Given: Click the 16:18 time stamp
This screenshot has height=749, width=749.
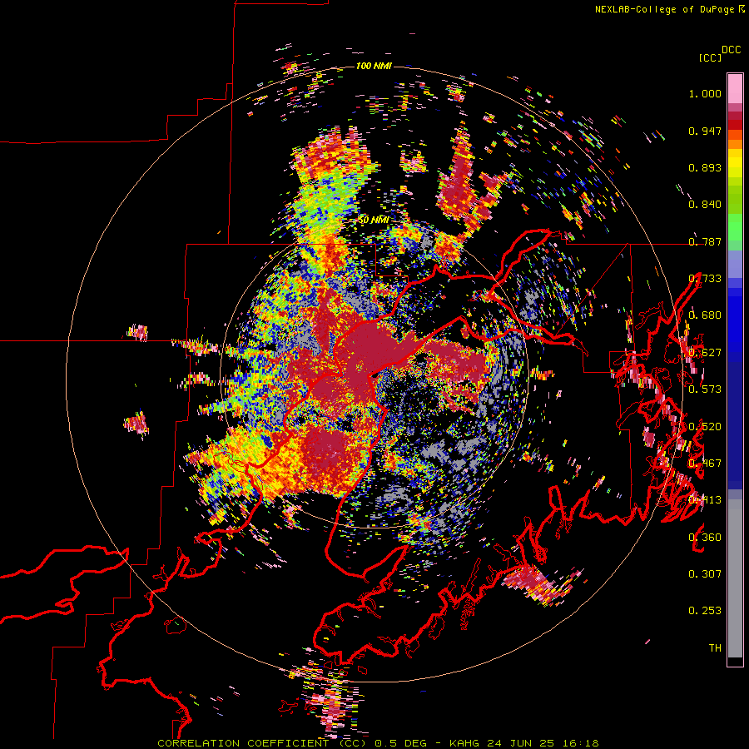Looking at the screenshot, I should click(580, 743).
